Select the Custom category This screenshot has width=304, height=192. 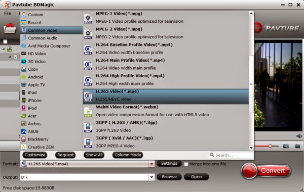[51, 15]
